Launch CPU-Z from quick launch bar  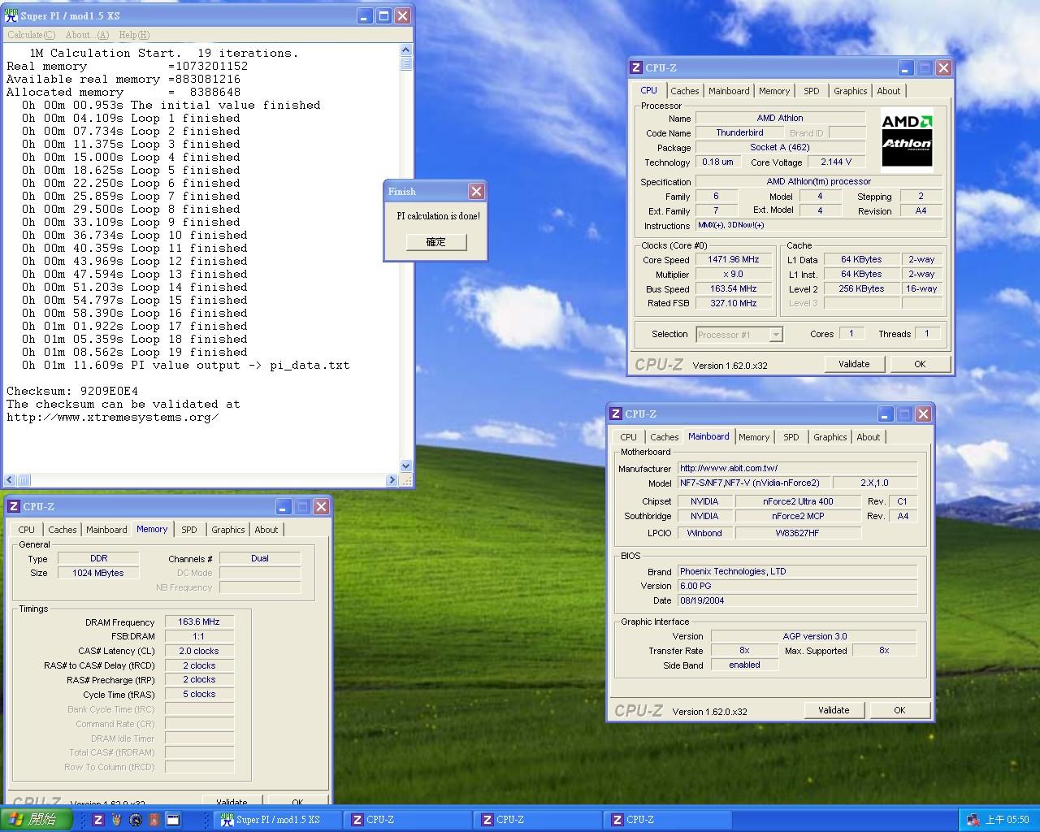pos(98,820)
